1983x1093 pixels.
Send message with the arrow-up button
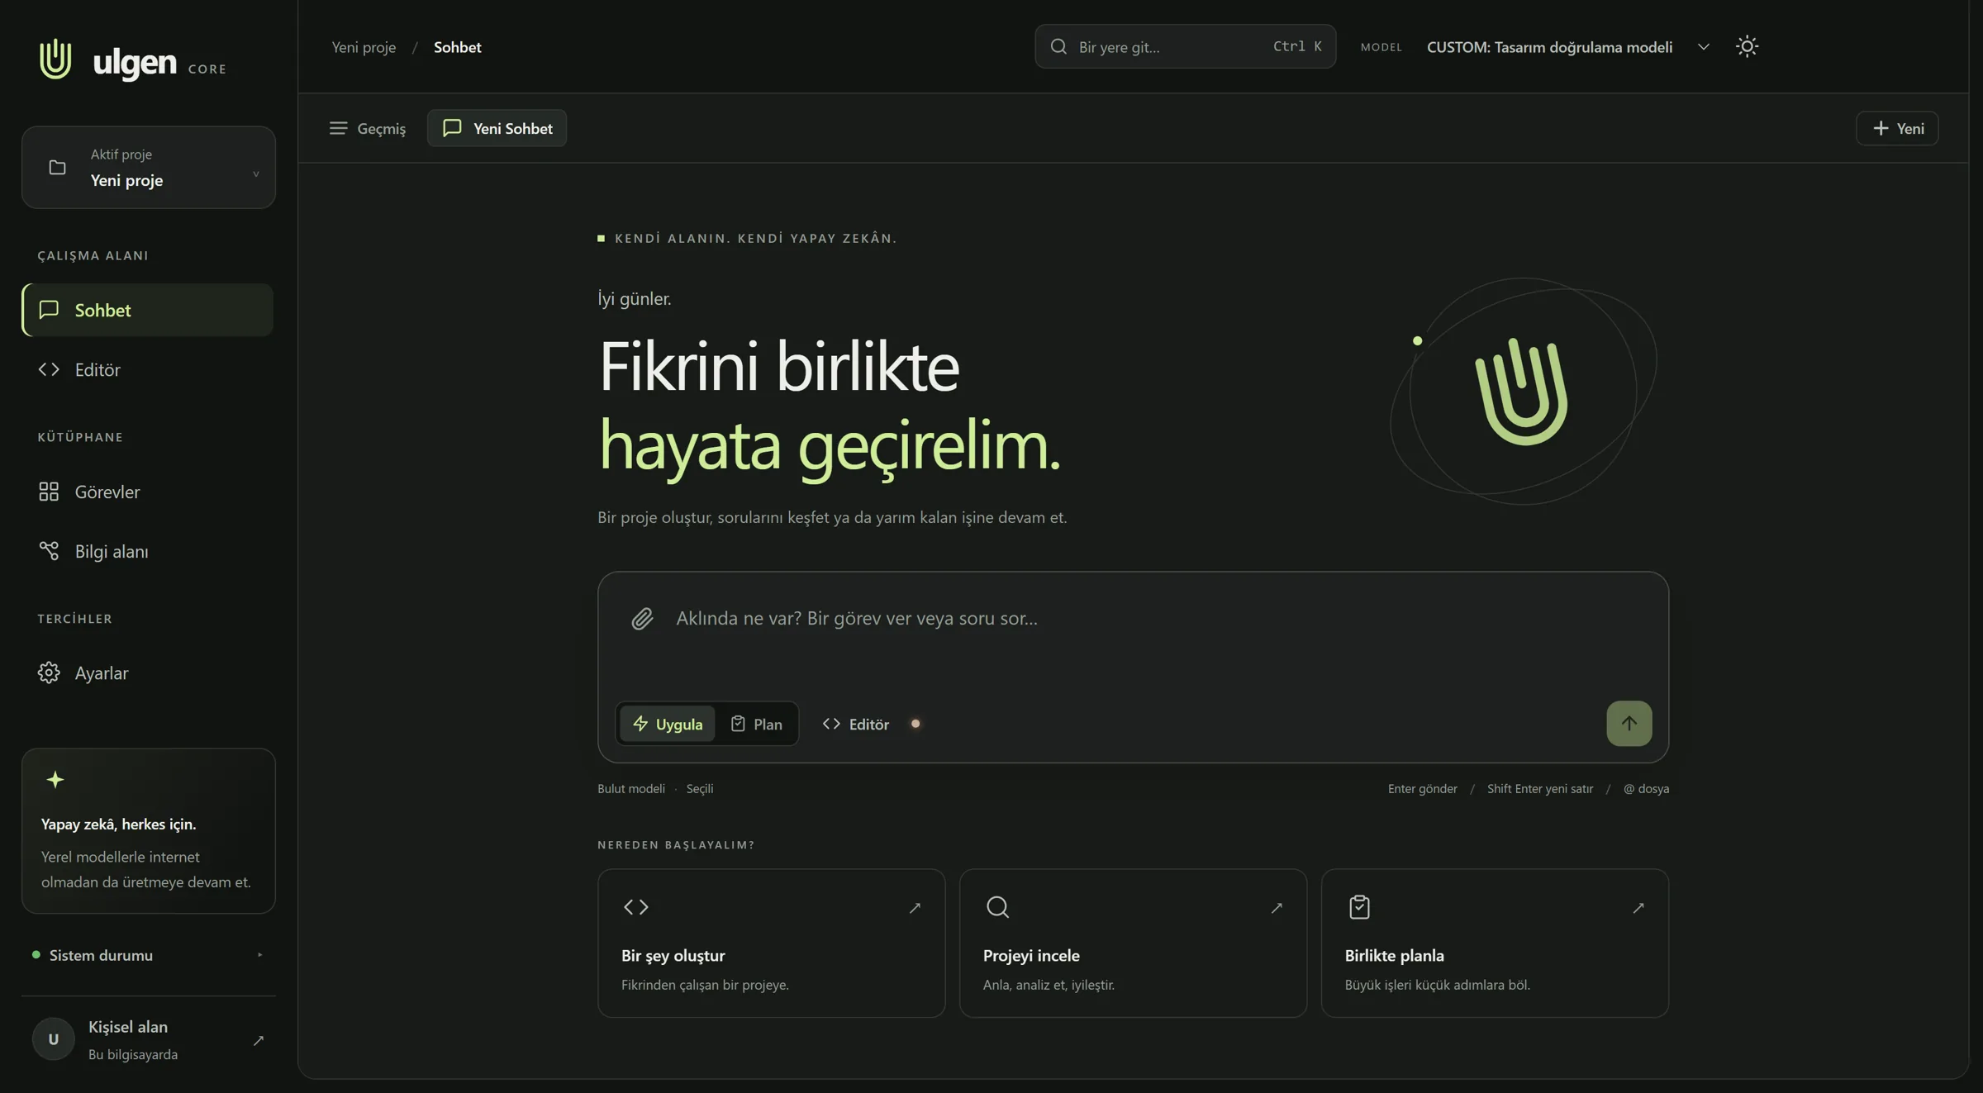point(1629,724)
